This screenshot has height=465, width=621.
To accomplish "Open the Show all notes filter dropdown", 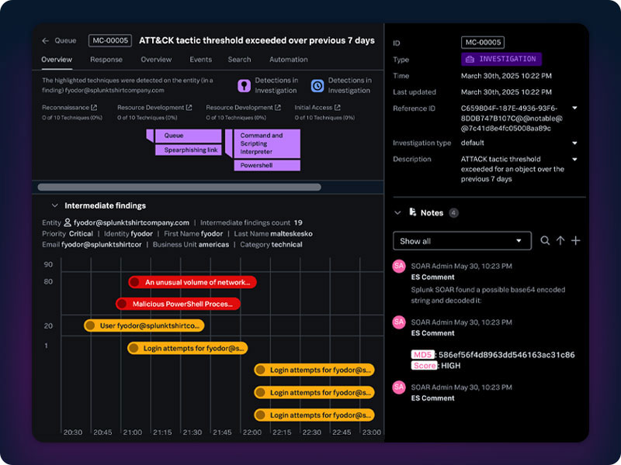I will coord(462,241).
